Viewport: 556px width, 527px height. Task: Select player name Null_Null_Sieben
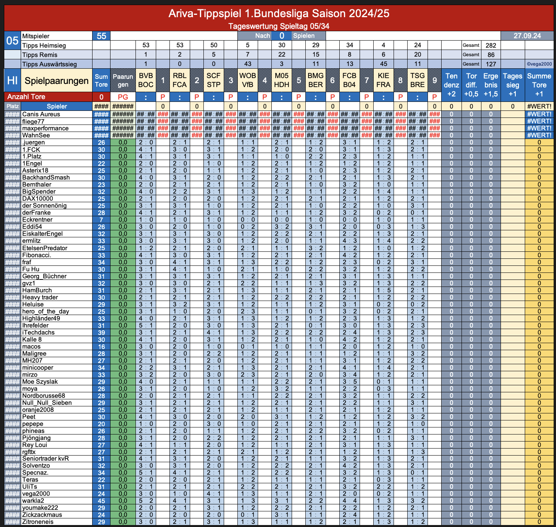(47, 403)
